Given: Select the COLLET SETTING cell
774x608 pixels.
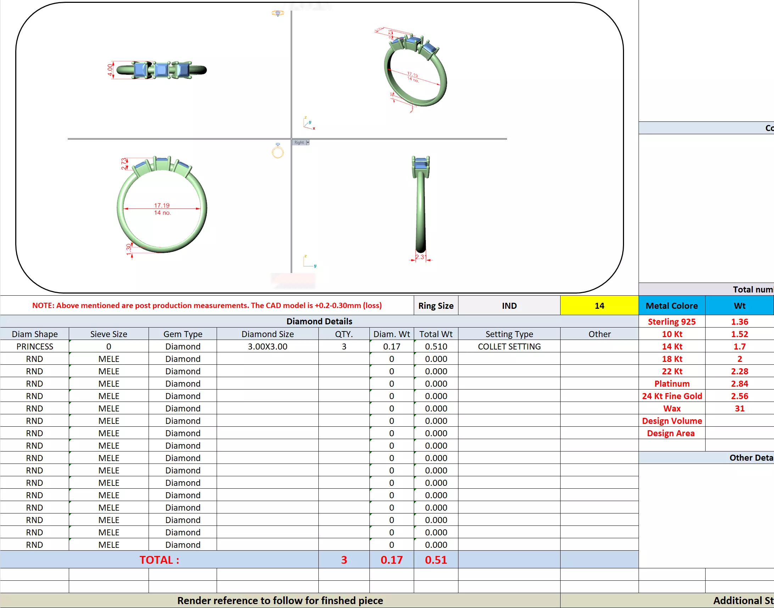Looking at the screenshot, I should coord(509,346).
